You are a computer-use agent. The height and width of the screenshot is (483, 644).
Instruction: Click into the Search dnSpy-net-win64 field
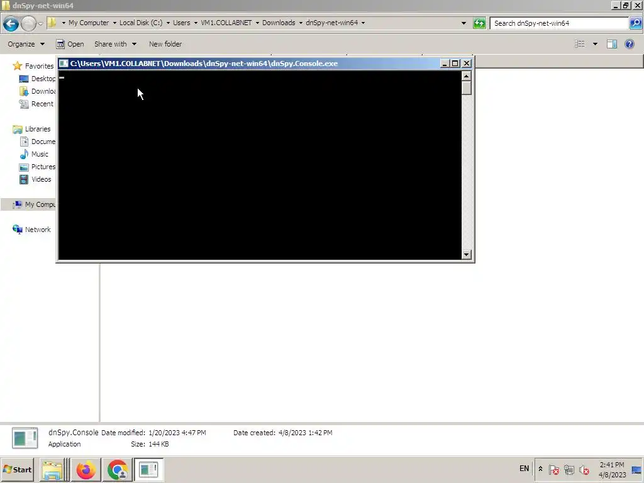click(560, 23)
